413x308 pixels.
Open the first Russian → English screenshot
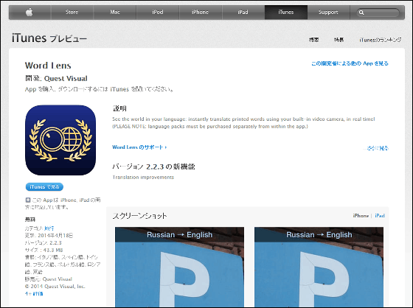[x=179, y=267]
